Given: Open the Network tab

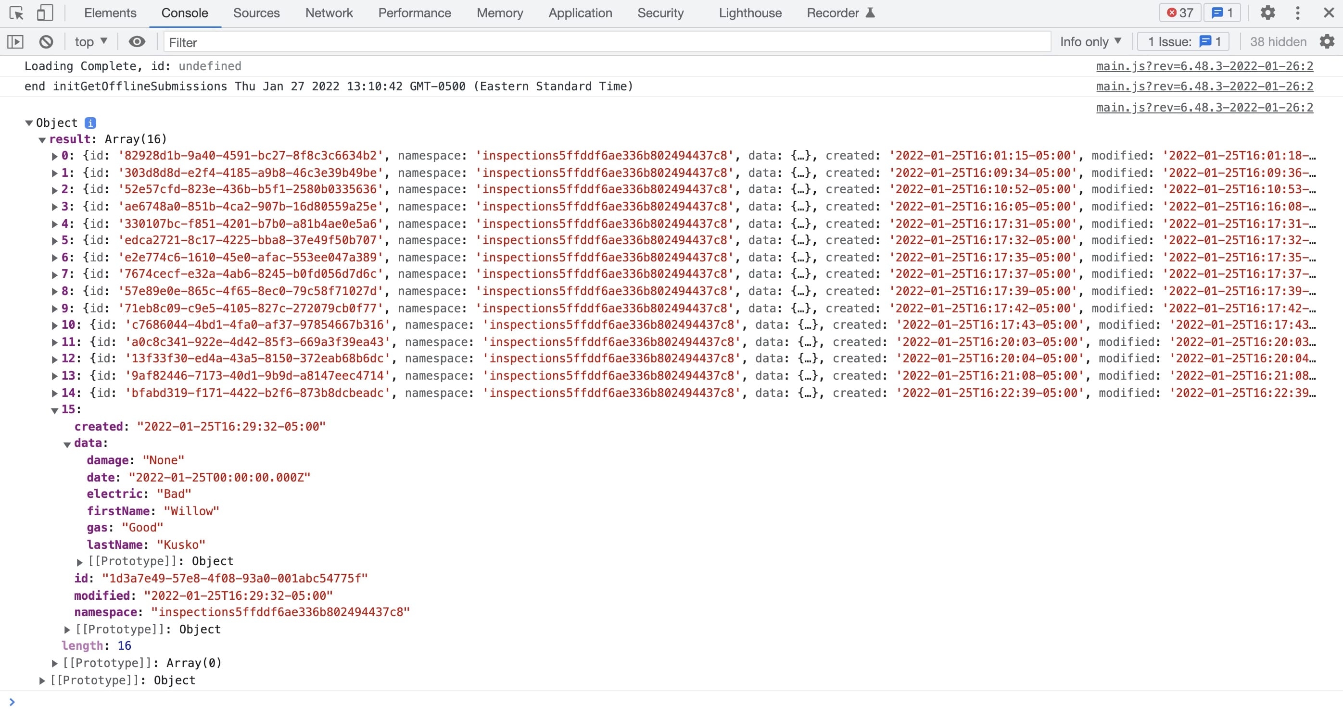Looking at the screenshot, I should point(329,13).
